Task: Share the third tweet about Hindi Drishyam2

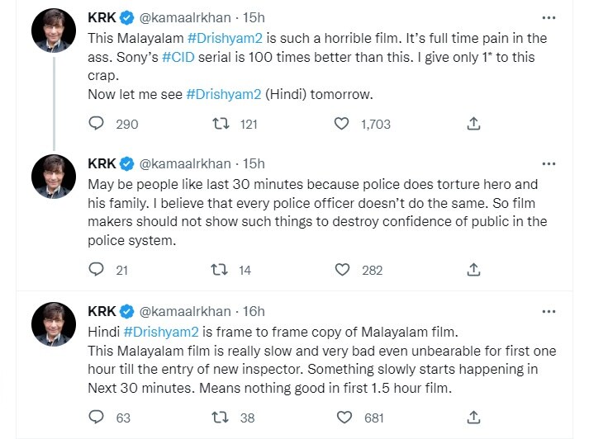Action: coord(473,418)
